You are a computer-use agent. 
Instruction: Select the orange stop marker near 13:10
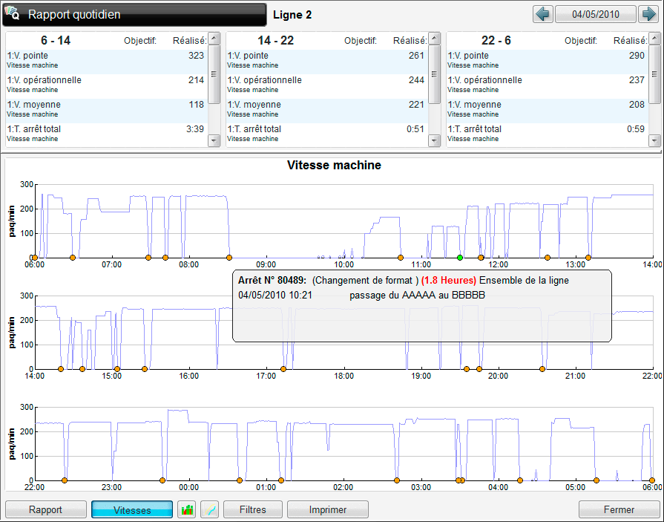(588, 258)
